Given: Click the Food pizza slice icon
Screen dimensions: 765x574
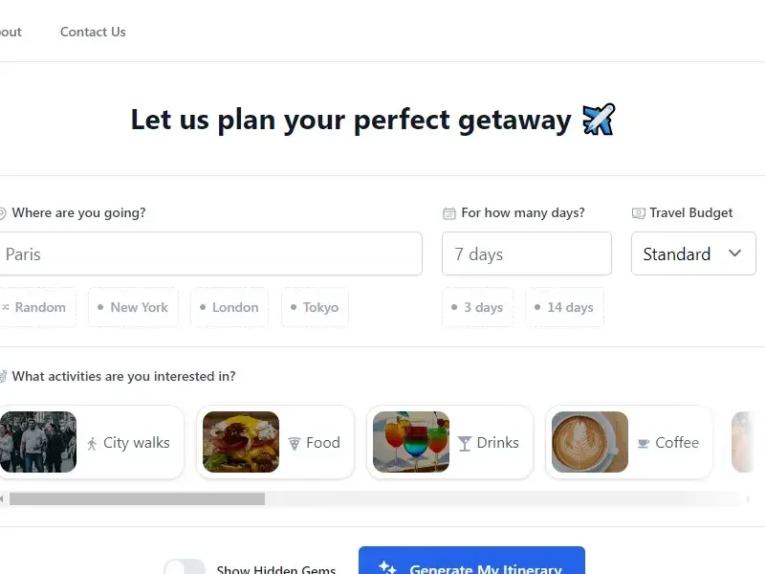Looking at the screenshot, I should (x=295, y=444).
